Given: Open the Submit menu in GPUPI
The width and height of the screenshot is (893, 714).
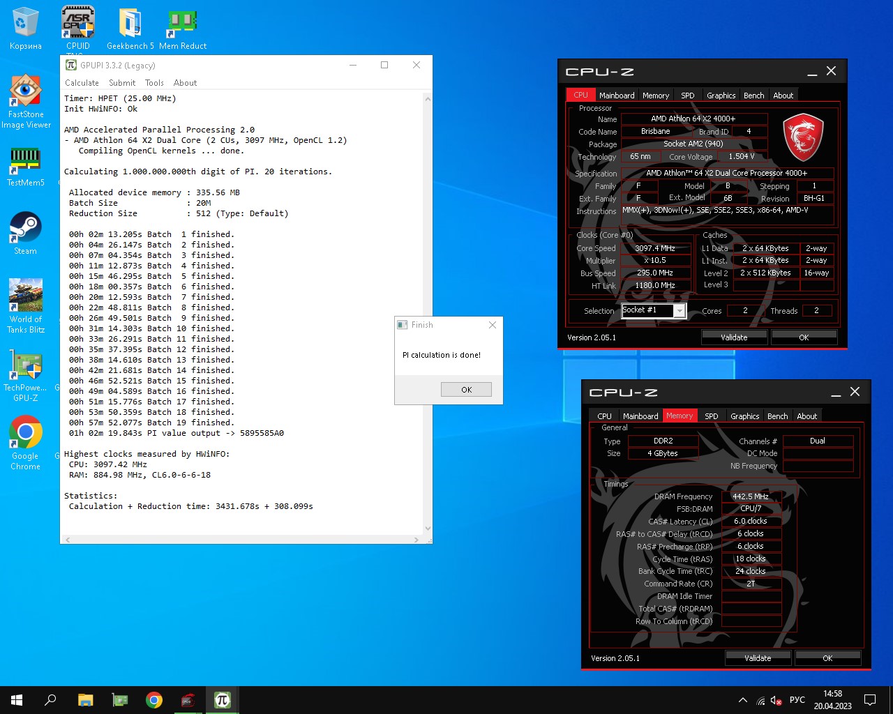Looking at the screenshot, I should 122,82.
